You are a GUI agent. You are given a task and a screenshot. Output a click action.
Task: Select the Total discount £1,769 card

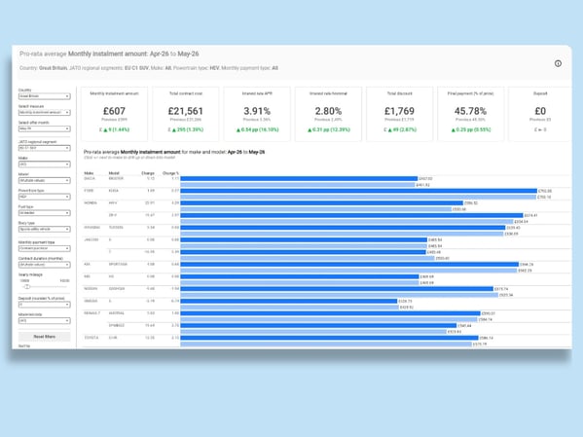pyautogui.click(x=400, y=114)
